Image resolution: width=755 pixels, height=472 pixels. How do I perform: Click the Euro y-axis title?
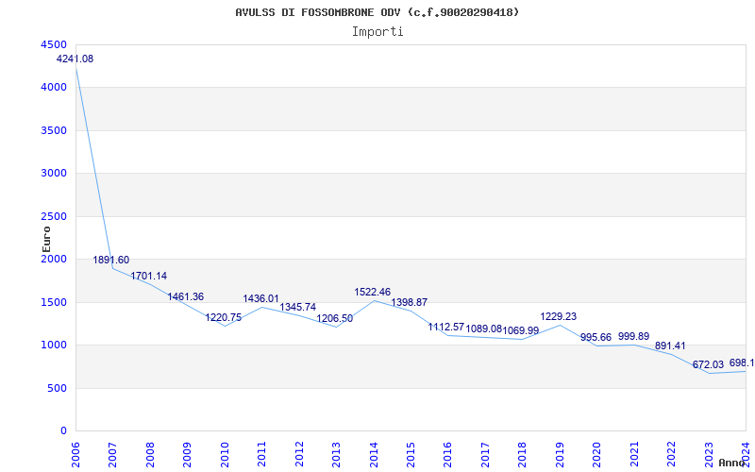[x=46, y=239]
